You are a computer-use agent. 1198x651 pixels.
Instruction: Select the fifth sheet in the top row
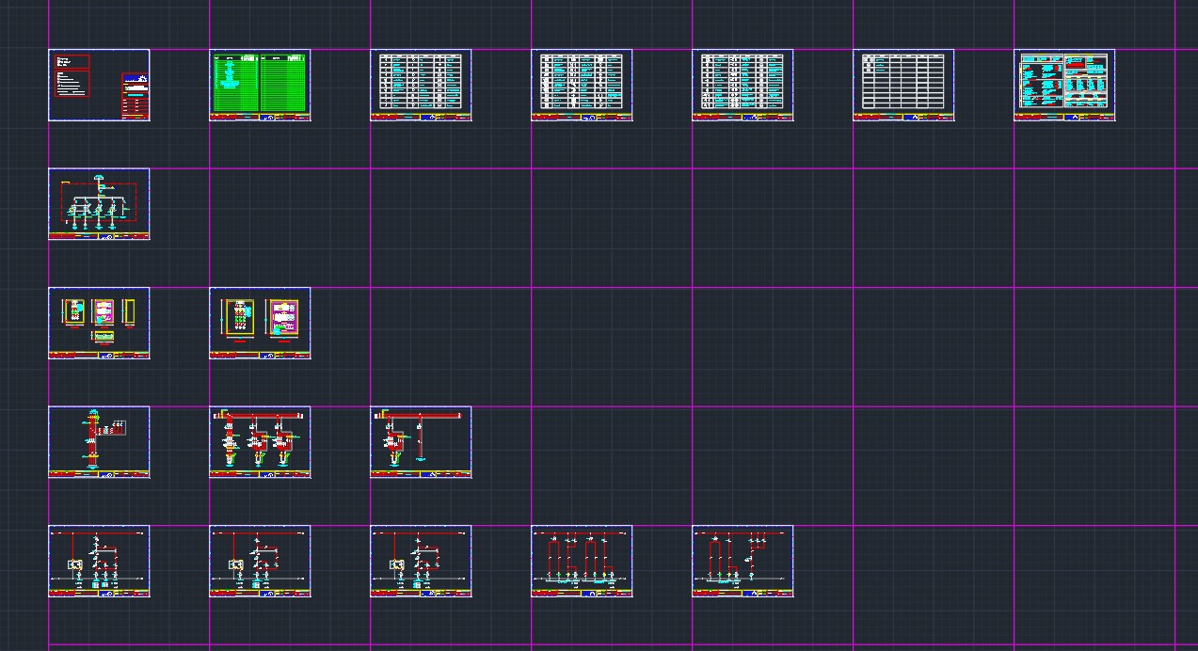coord(743,85)
